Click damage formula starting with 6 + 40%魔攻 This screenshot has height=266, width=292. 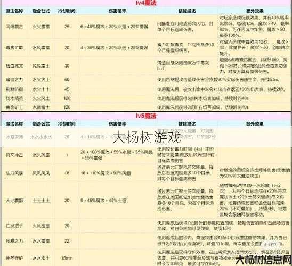(x=114, y=27)
